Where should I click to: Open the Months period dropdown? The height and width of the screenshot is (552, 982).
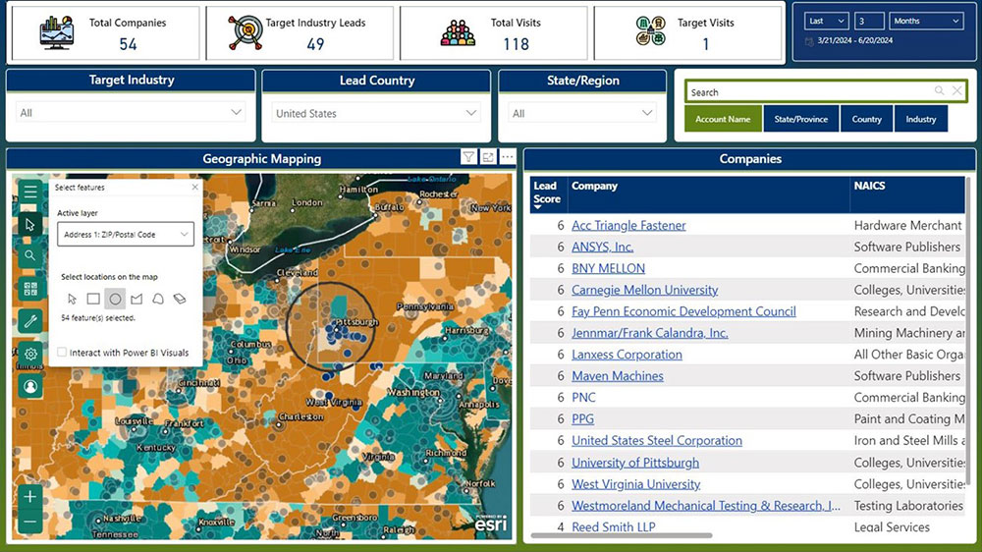pyautogui.click(x=926, y=21)
